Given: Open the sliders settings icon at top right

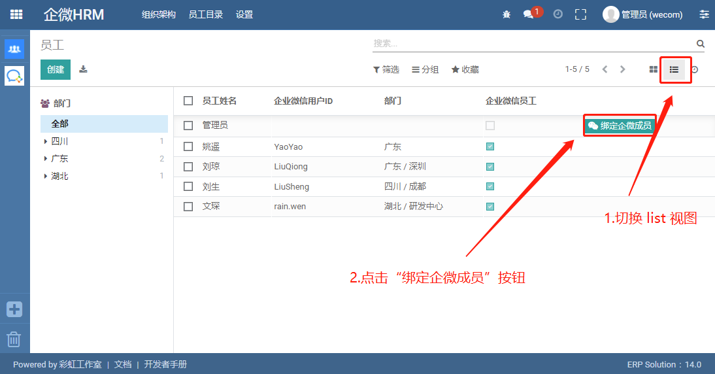Looking at the screenshot, I should tap(704, 14).
